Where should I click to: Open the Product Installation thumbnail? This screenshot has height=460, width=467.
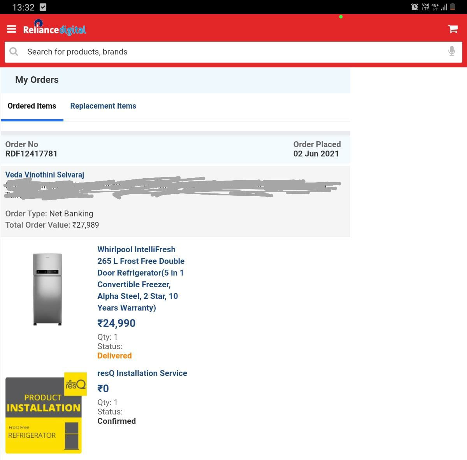coord(46,413)
